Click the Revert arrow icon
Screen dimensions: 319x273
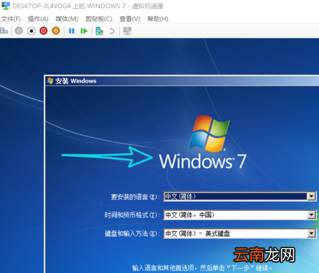point(112,31)
